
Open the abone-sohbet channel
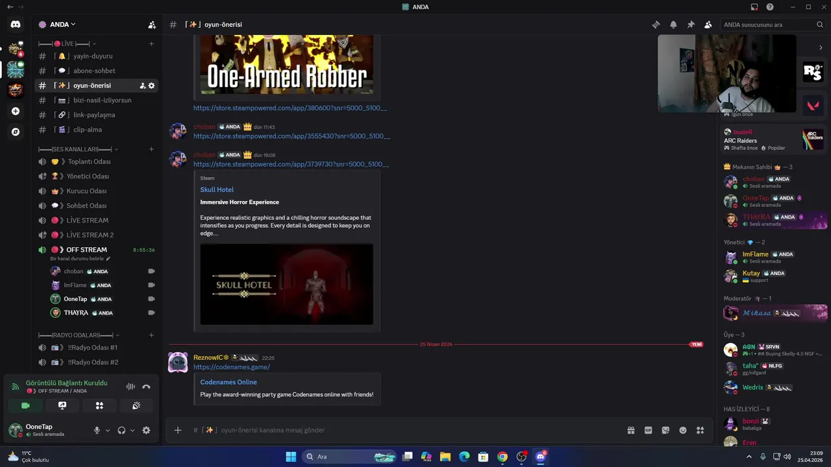(96, 71)
